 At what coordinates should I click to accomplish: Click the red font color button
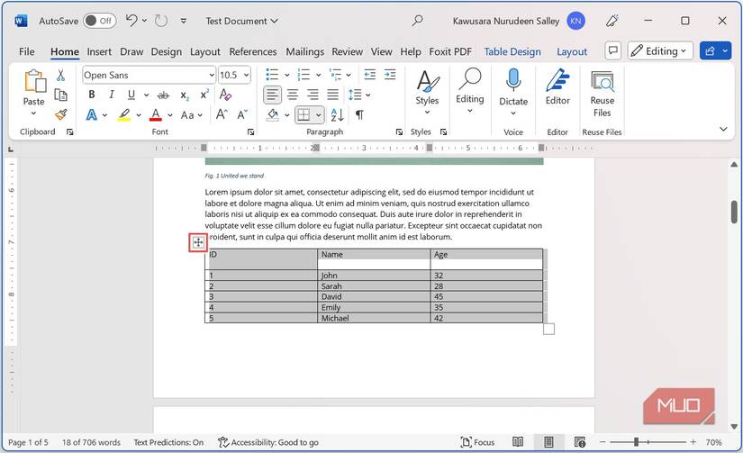pyautogui.click(x=156, y=114)
